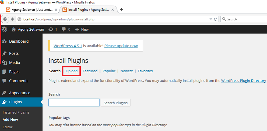The width and height of the screenshot is (267, 131).
Task: Close the Agung Setiawan blog tab
Action: pos(56,10)
